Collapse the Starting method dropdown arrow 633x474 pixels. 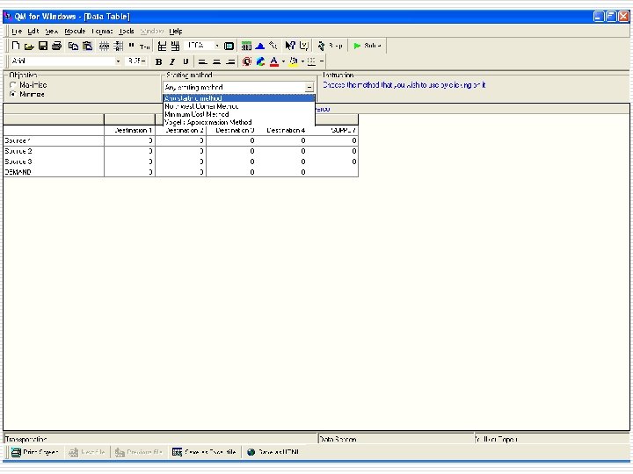(x=309, y=88)
